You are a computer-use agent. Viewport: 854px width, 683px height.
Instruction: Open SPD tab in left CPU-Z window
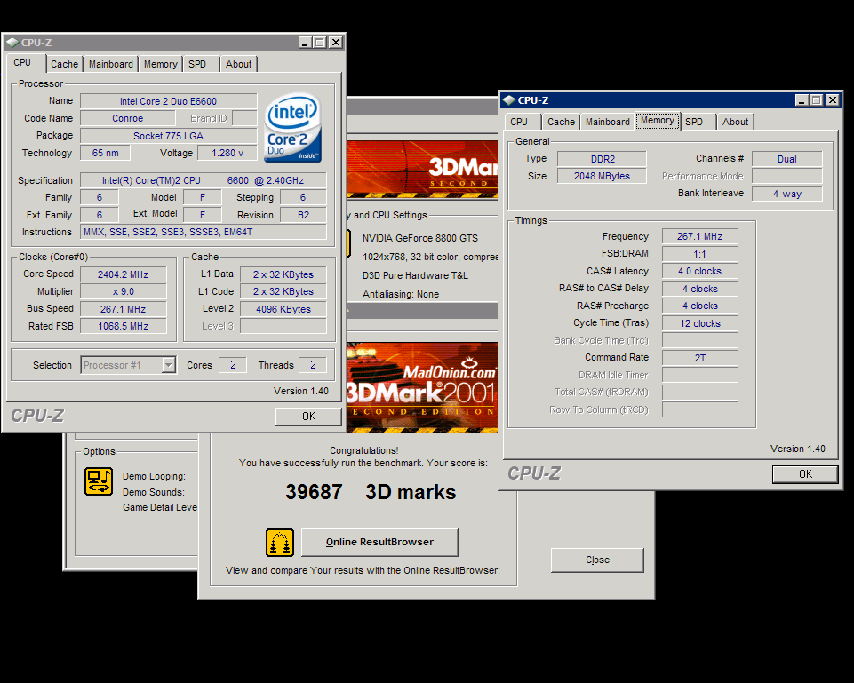[x=201, y=64]
